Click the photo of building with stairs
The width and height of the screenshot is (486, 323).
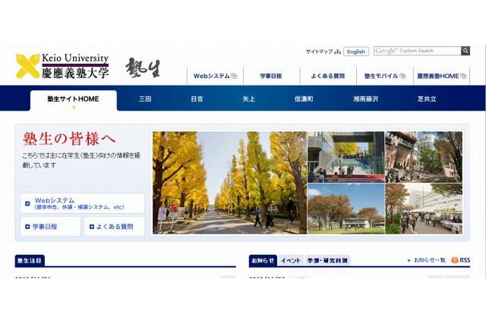click(x=346, y=157)
